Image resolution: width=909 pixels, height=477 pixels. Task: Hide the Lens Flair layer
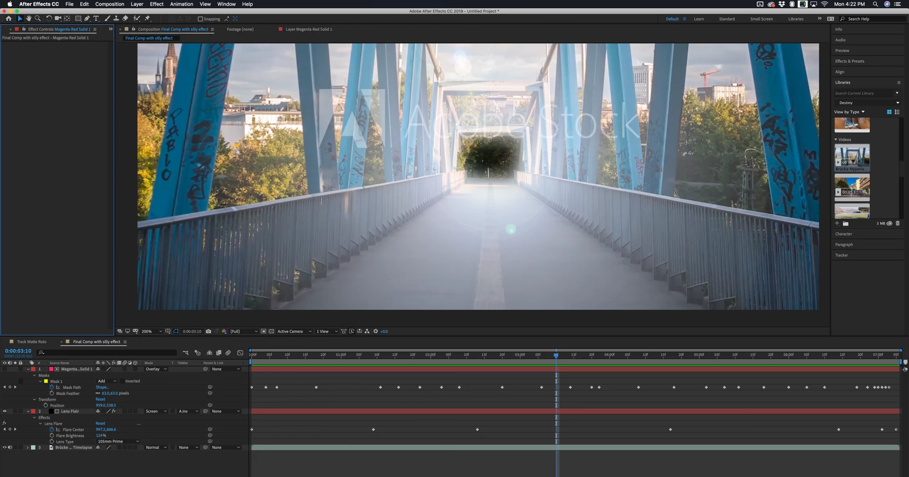pos(5,411)
